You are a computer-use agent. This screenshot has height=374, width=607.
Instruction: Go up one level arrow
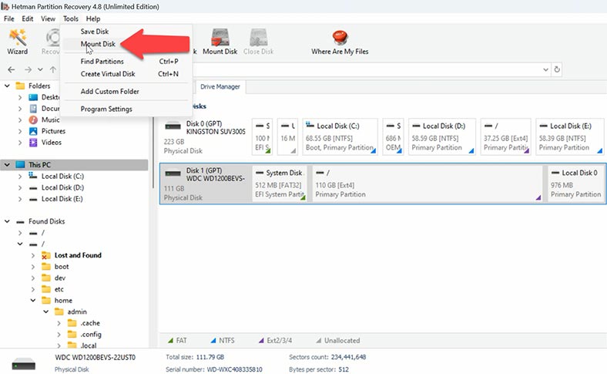tap(53, 69)
